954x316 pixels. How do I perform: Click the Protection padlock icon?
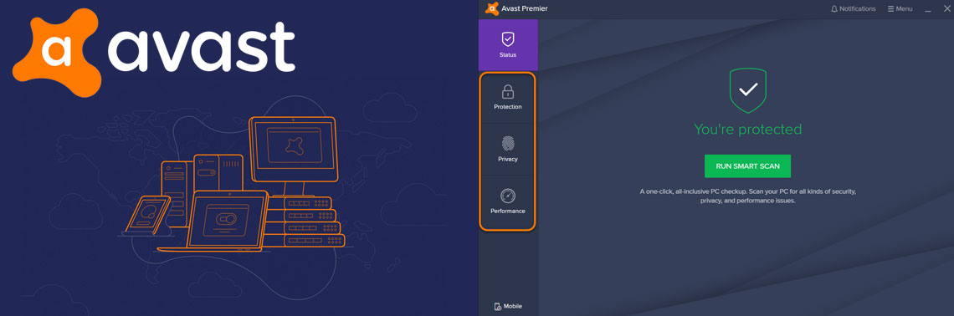(507, 92)
